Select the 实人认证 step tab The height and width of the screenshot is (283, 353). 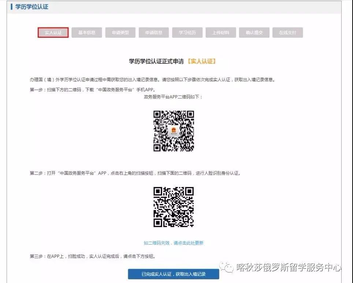pos(53,33)
